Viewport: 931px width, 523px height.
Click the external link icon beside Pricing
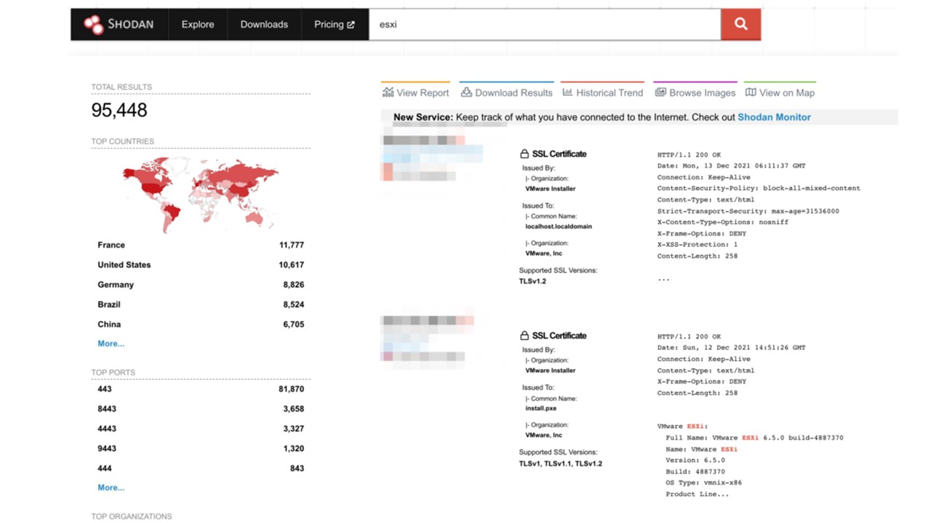point(351,25)
